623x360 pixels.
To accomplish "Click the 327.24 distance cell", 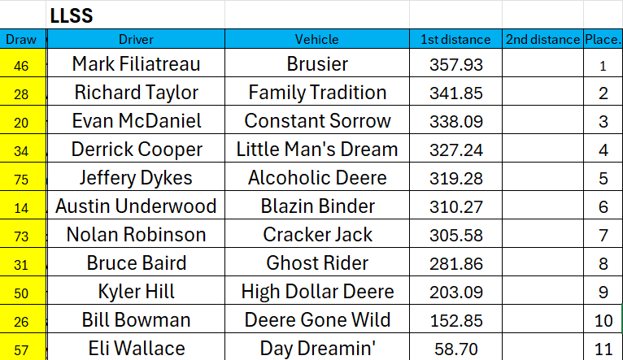I will click(455, 150).
